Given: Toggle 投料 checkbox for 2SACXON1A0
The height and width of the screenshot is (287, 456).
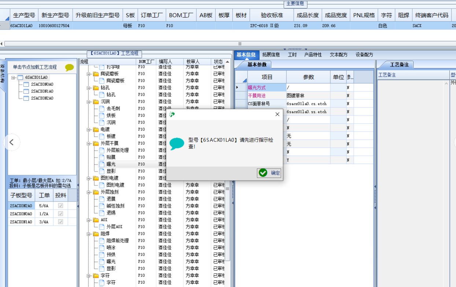Looking at the screenshot, I should [60, 222].
